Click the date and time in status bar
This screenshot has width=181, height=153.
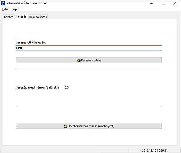[155, 151]
